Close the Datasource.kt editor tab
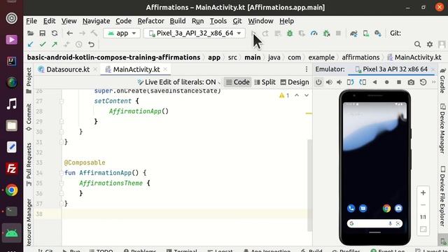The image size is (448, 252). (95, 69)
